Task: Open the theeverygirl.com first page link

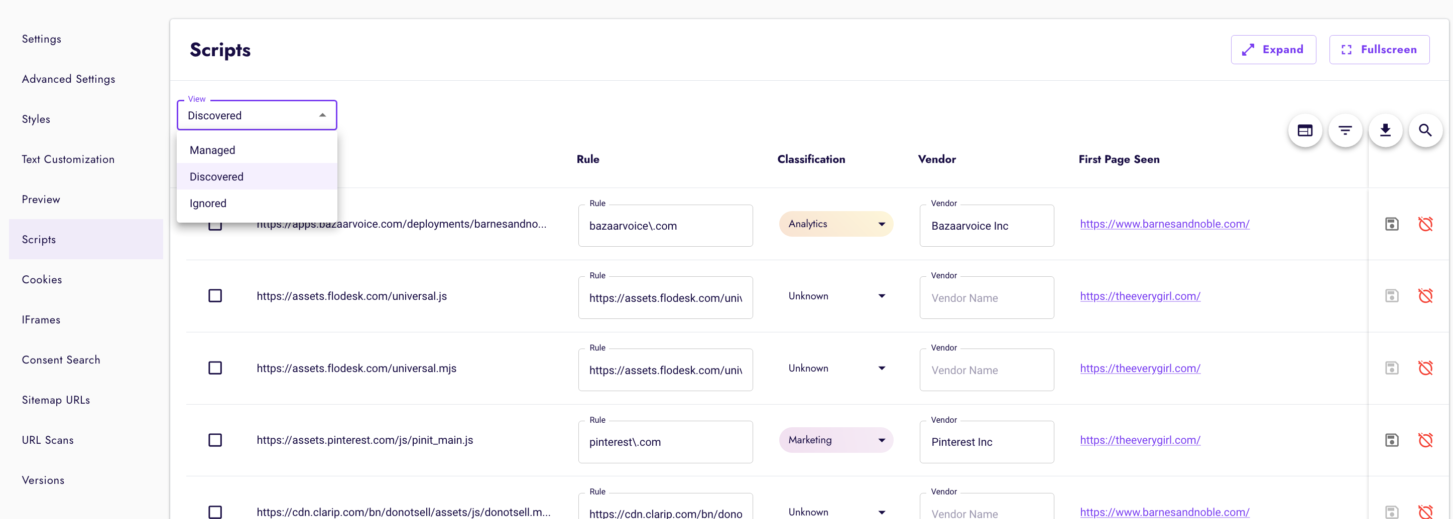Action: coord(1140,296)
